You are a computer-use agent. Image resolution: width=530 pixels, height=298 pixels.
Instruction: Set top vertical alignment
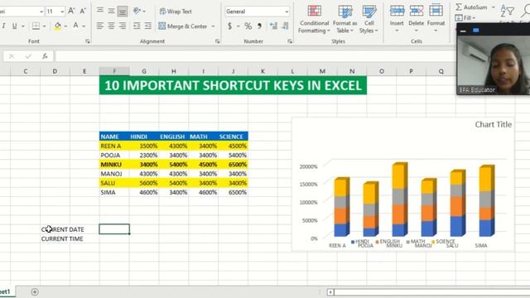pos(100,11)
